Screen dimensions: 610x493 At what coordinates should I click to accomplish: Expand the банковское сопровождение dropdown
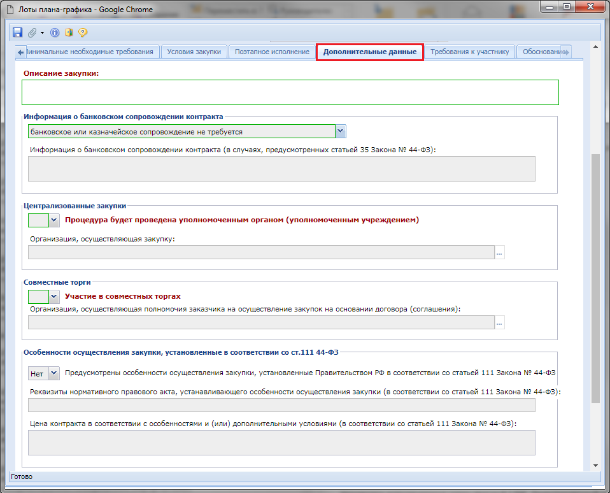point(341,131)
